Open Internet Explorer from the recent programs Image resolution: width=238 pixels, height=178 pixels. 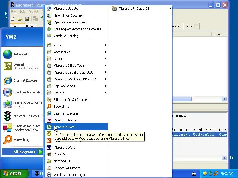tap(23, 80)
